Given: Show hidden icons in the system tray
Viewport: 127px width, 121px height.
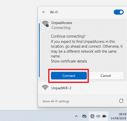Looking at the screenshot, I should point(76,116).
